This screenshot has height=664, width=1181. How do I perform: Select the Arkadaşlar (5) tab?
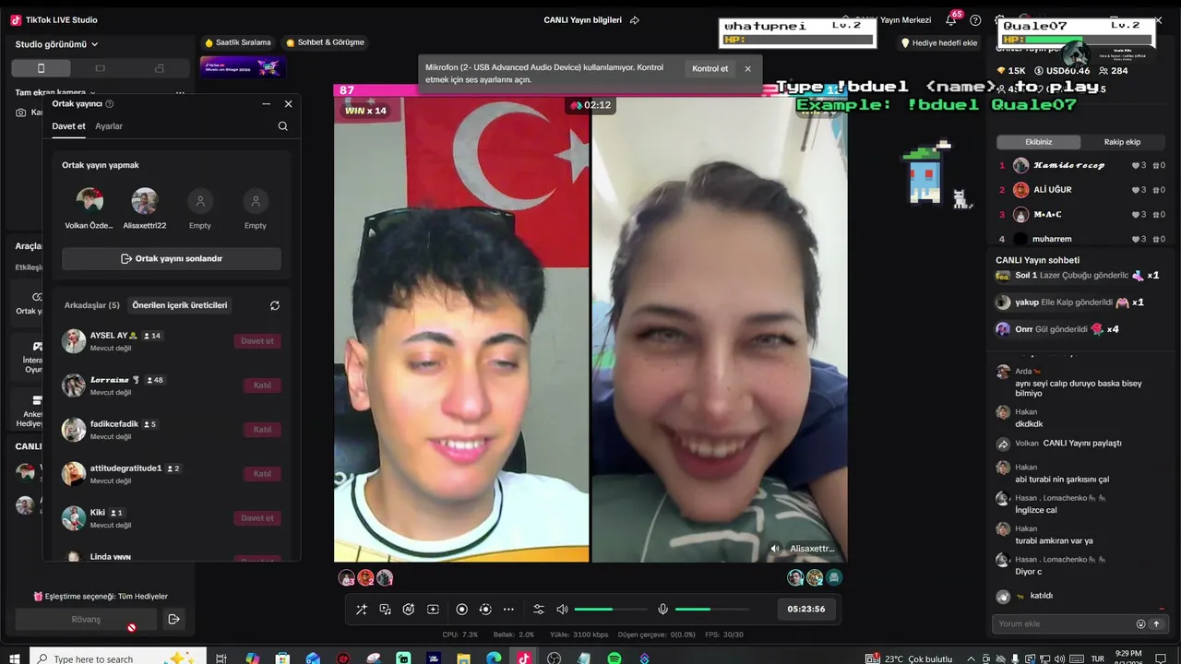point(92,305)
